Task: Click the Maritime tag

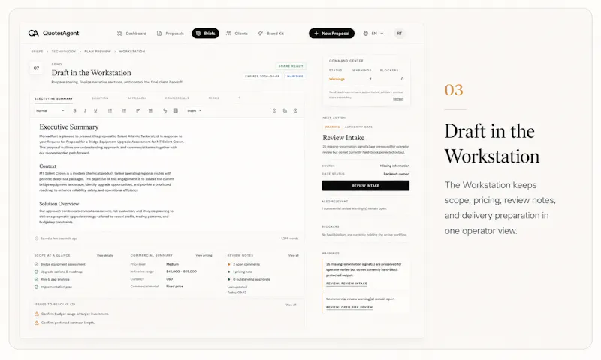Action: 295,76
